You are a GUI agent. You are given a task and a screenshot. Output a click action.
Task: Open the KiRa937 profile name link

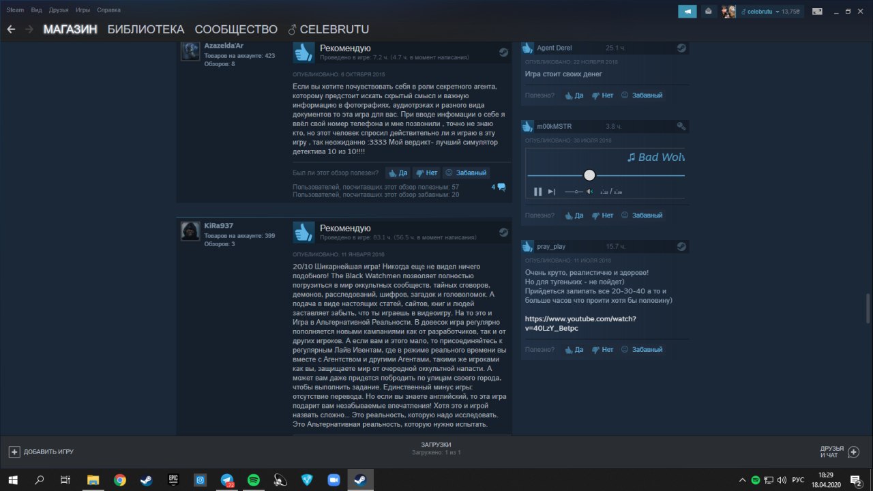220,226
